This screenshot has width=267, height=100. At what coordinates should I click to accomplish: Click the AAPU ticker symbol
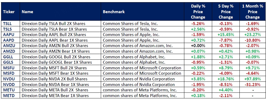pos(8,35)
